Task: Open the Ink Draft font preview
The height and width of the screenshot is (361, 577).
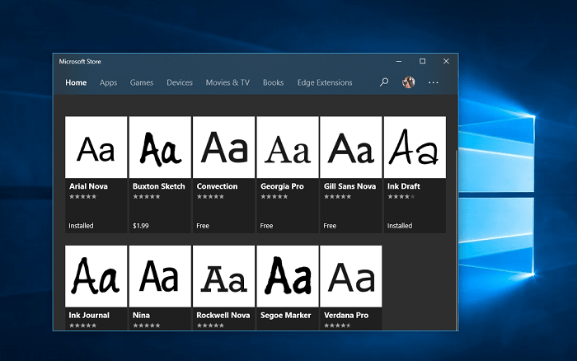Action: (415, 148)
